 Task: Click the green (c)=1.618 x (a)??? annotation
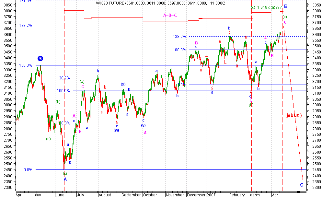(x=266, y=7)
